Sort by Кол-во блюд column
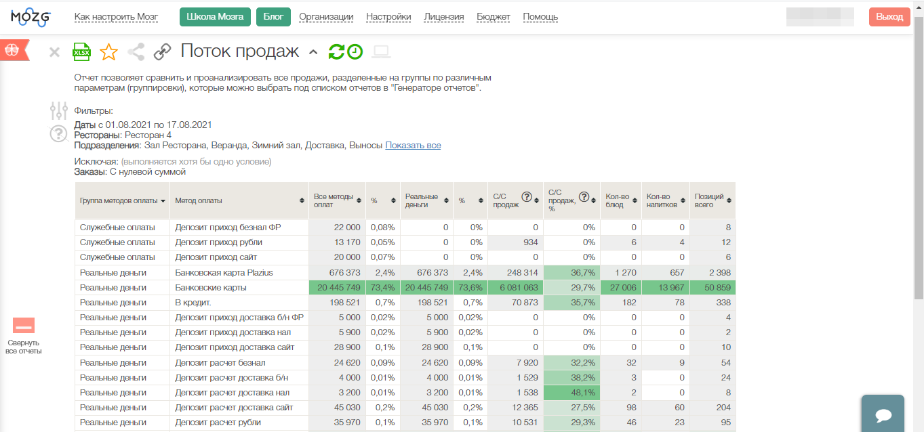The image size is (924, 432). (x=635, y=201)
